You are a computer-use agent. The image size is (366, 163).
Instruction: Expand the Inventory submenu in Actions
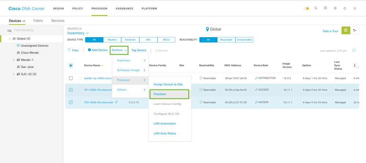[x=130, y=61]
